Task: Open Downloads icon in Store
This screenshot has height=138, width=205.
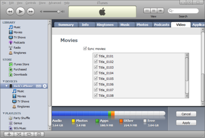Action: tap(11, 75)
